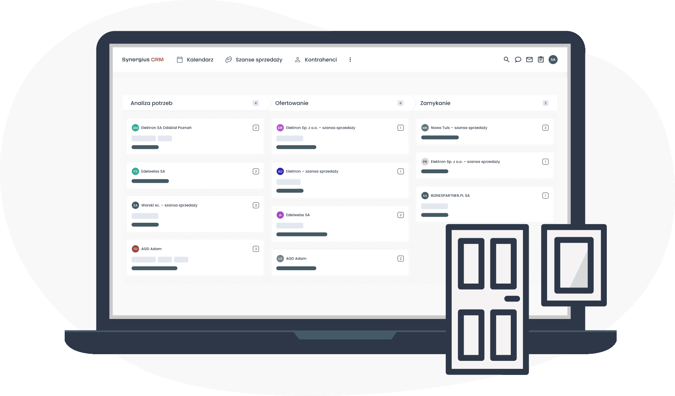The image size is (675, 396).
Task: Open AGD Adam card in Ofertowanie
Action: 340,262
